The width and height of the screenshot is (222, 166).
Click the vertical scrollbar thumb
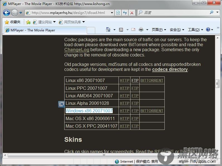pos(217,84)
